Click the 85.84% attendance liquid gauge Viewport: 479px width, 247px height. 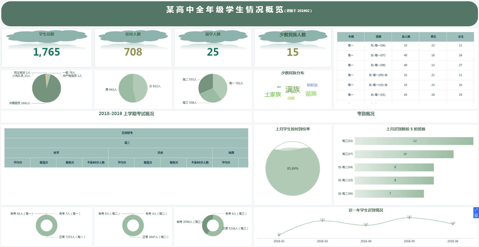point(293,168)
